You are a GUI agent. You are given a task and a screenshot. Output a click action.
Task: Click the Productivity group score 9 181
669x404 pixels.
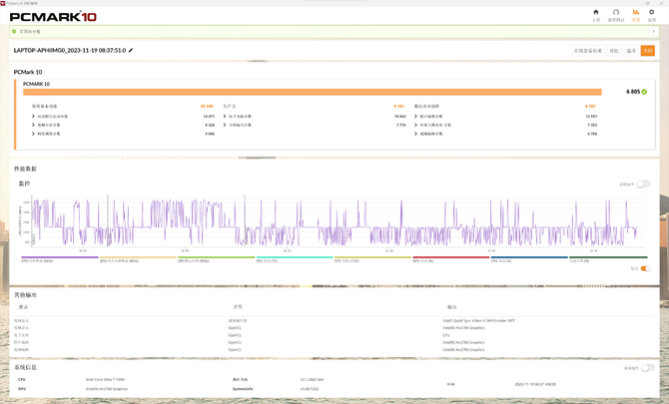tap(399, 106)
